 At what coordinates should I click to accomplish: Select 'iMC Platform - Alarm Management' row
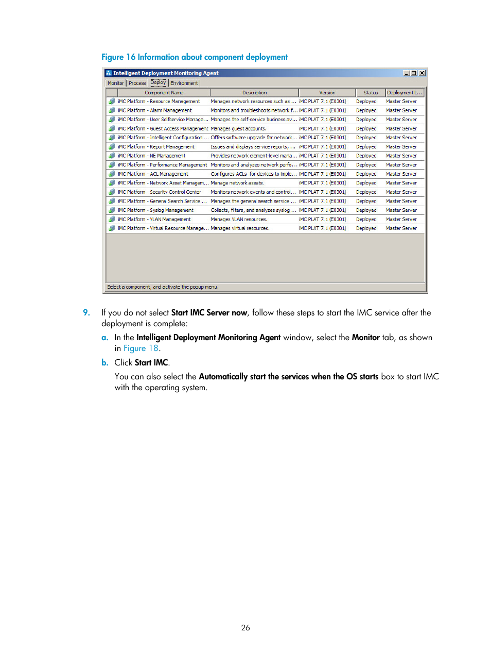click(265, 110)
